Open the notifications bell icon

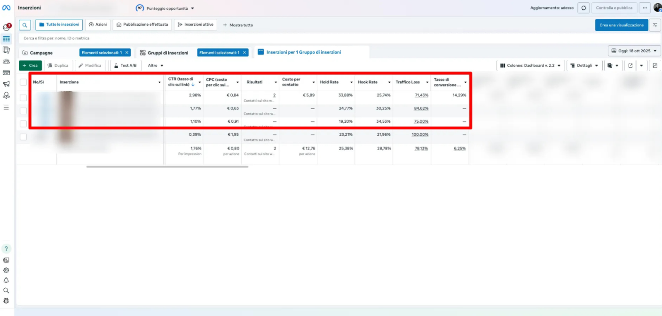click(6, 281)
